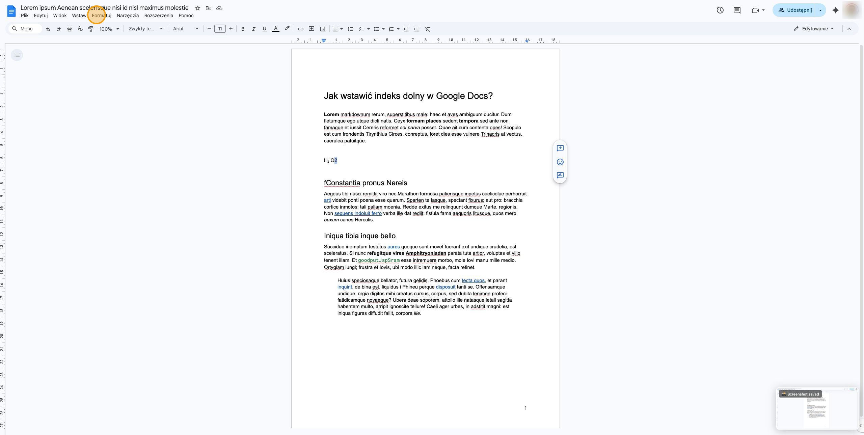
Task: Toggle underline formatting
Action: tap(265, 29)
